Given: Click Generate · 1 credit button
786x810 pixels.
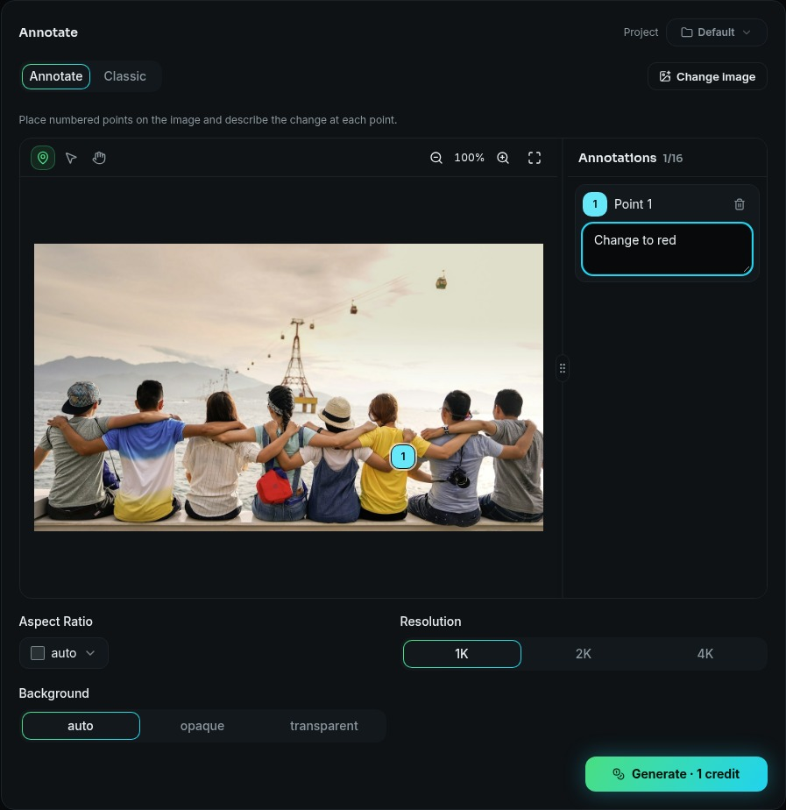Looking at the screenshot, I should 676,774.
